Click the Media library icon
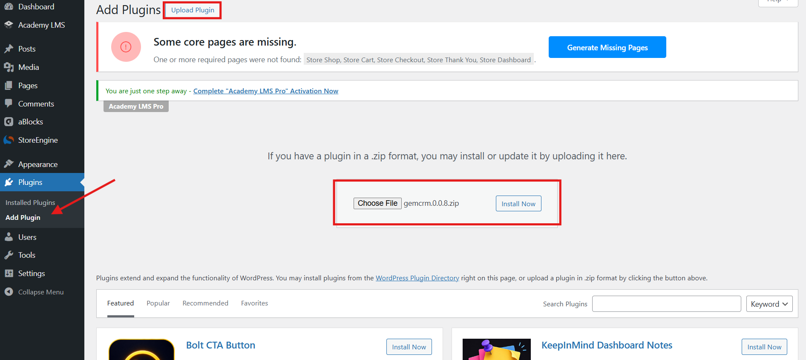The image size is (806, 360). [9, 67]
